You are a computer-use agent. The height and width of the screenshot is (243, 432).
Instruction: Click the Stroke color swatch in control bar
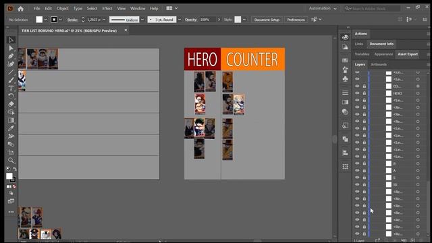54,20
